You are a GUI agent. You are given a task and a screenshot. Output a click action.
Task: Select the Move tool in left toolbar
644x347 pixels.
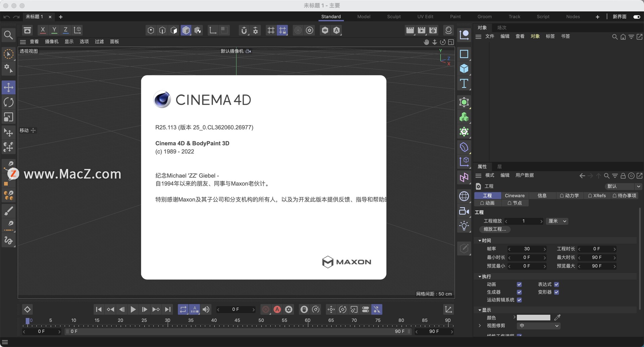coord(8,88)
